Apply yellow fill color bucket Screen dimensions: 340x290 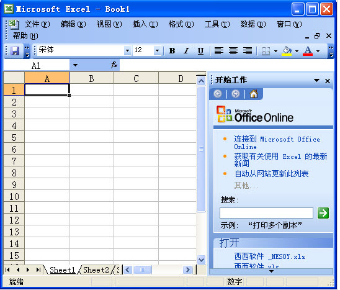click(x=287, y=51)
